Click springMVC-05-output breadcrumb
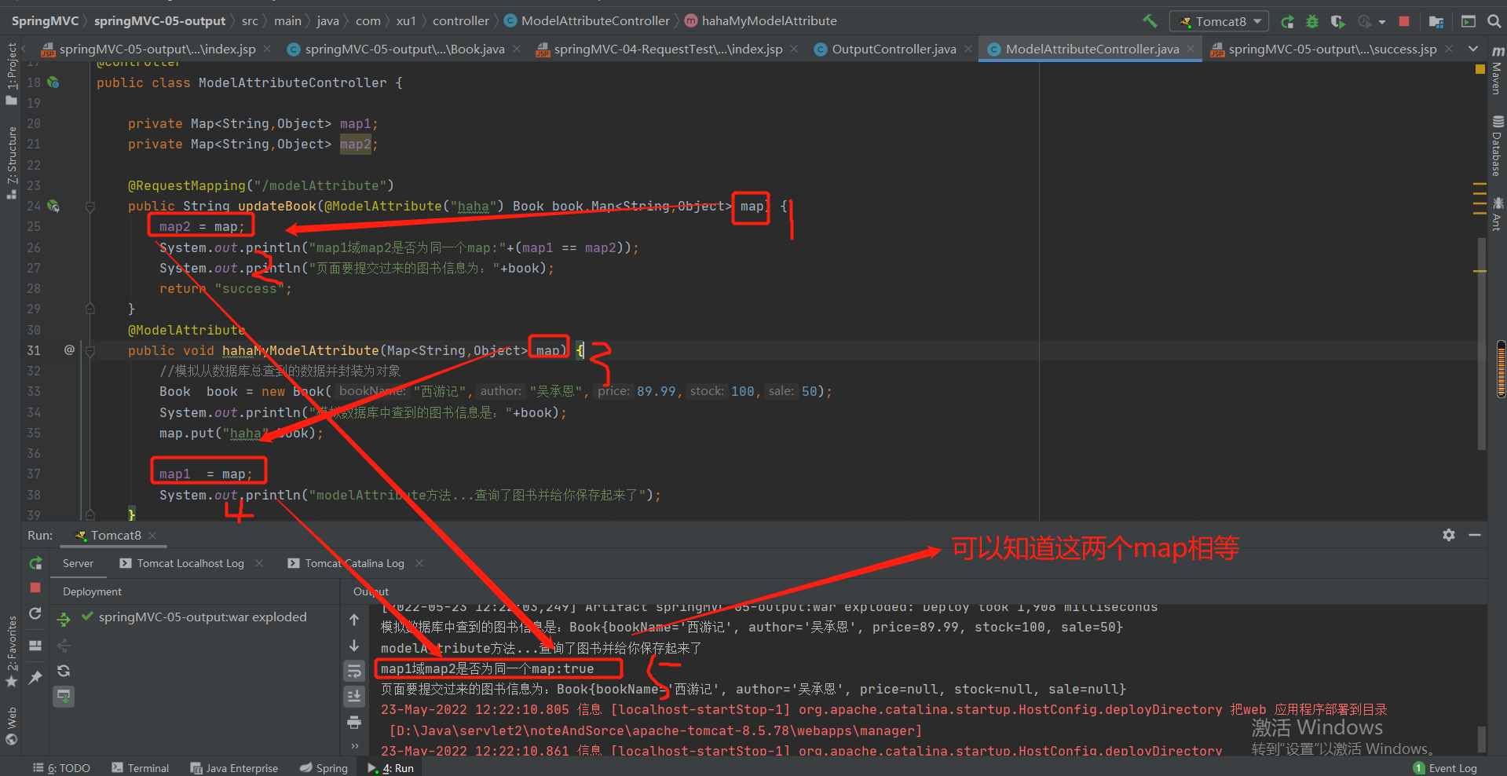This screenshot has height=776, width=1507. [x=159, y=21]
